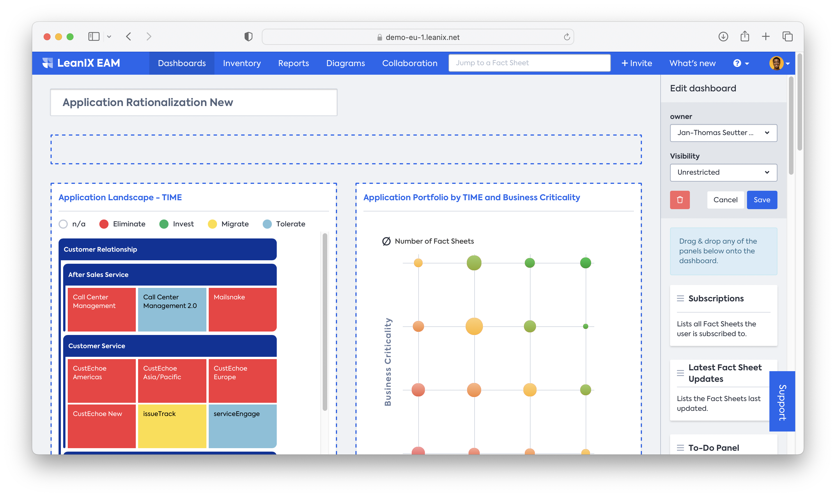836x497 pixels.
Task: Grab the Subscriptions panel drag handle
Action: (680, 298)
